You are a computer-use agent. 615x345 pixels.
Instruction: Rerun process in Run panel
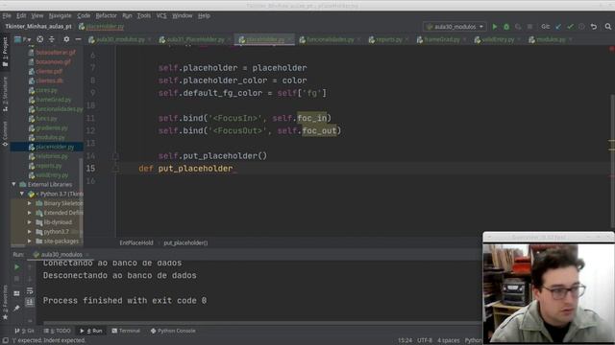[x=17, y=267]
